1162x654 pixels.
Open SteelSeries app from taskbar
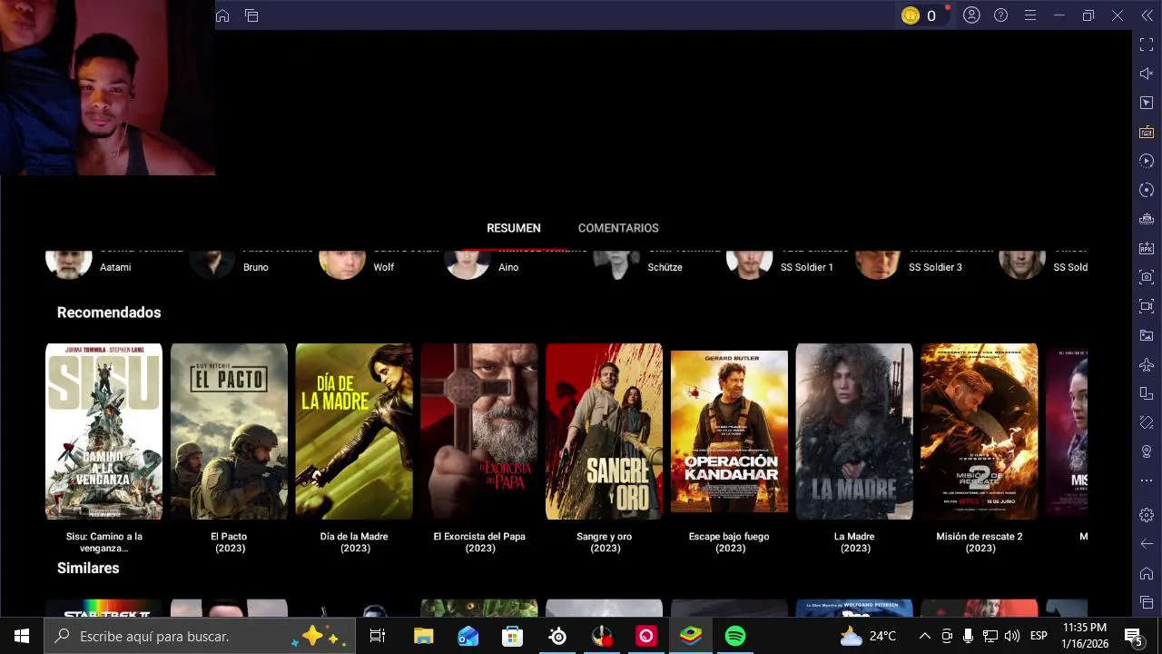pos(557,636)
